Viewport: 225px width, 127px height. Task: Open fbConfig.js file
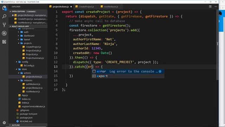click(29, 66)
